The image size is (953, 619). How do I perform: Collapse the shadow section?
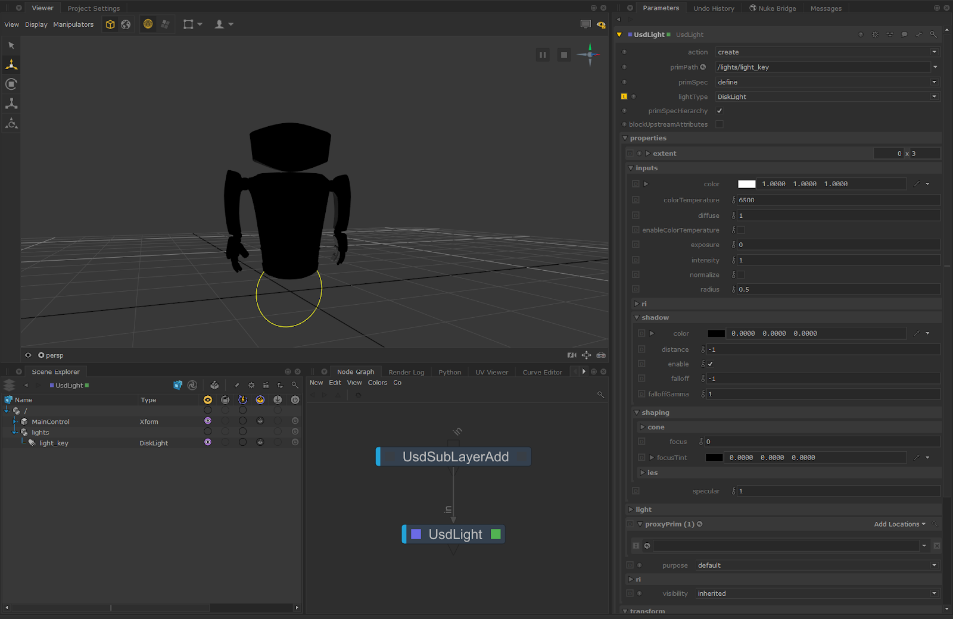(637, 318)
